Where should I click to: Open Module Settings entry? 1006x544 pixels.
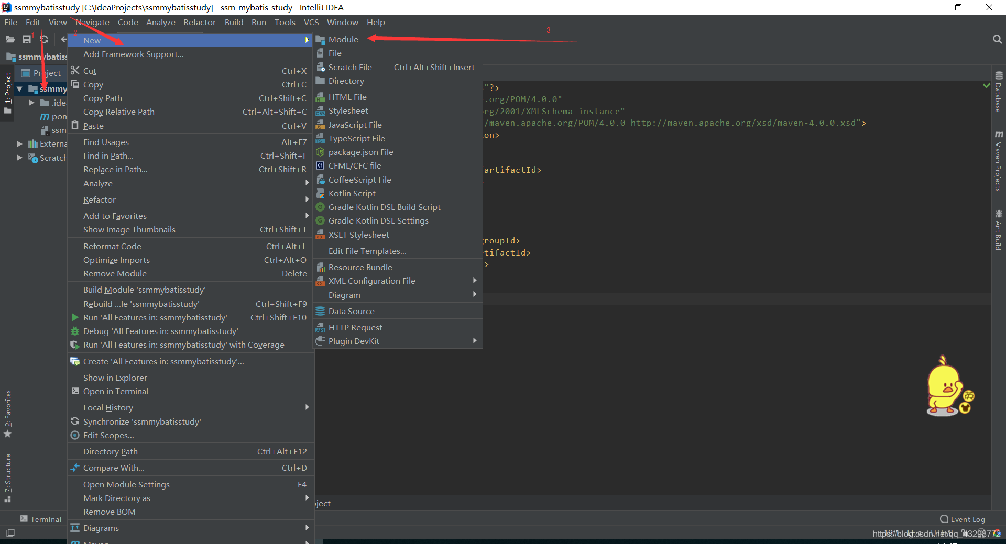tap(191, 485)
